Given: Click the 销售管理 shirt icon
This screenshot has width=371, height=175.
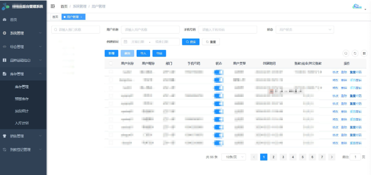Looking at the screenshot, I should [4, 136].
